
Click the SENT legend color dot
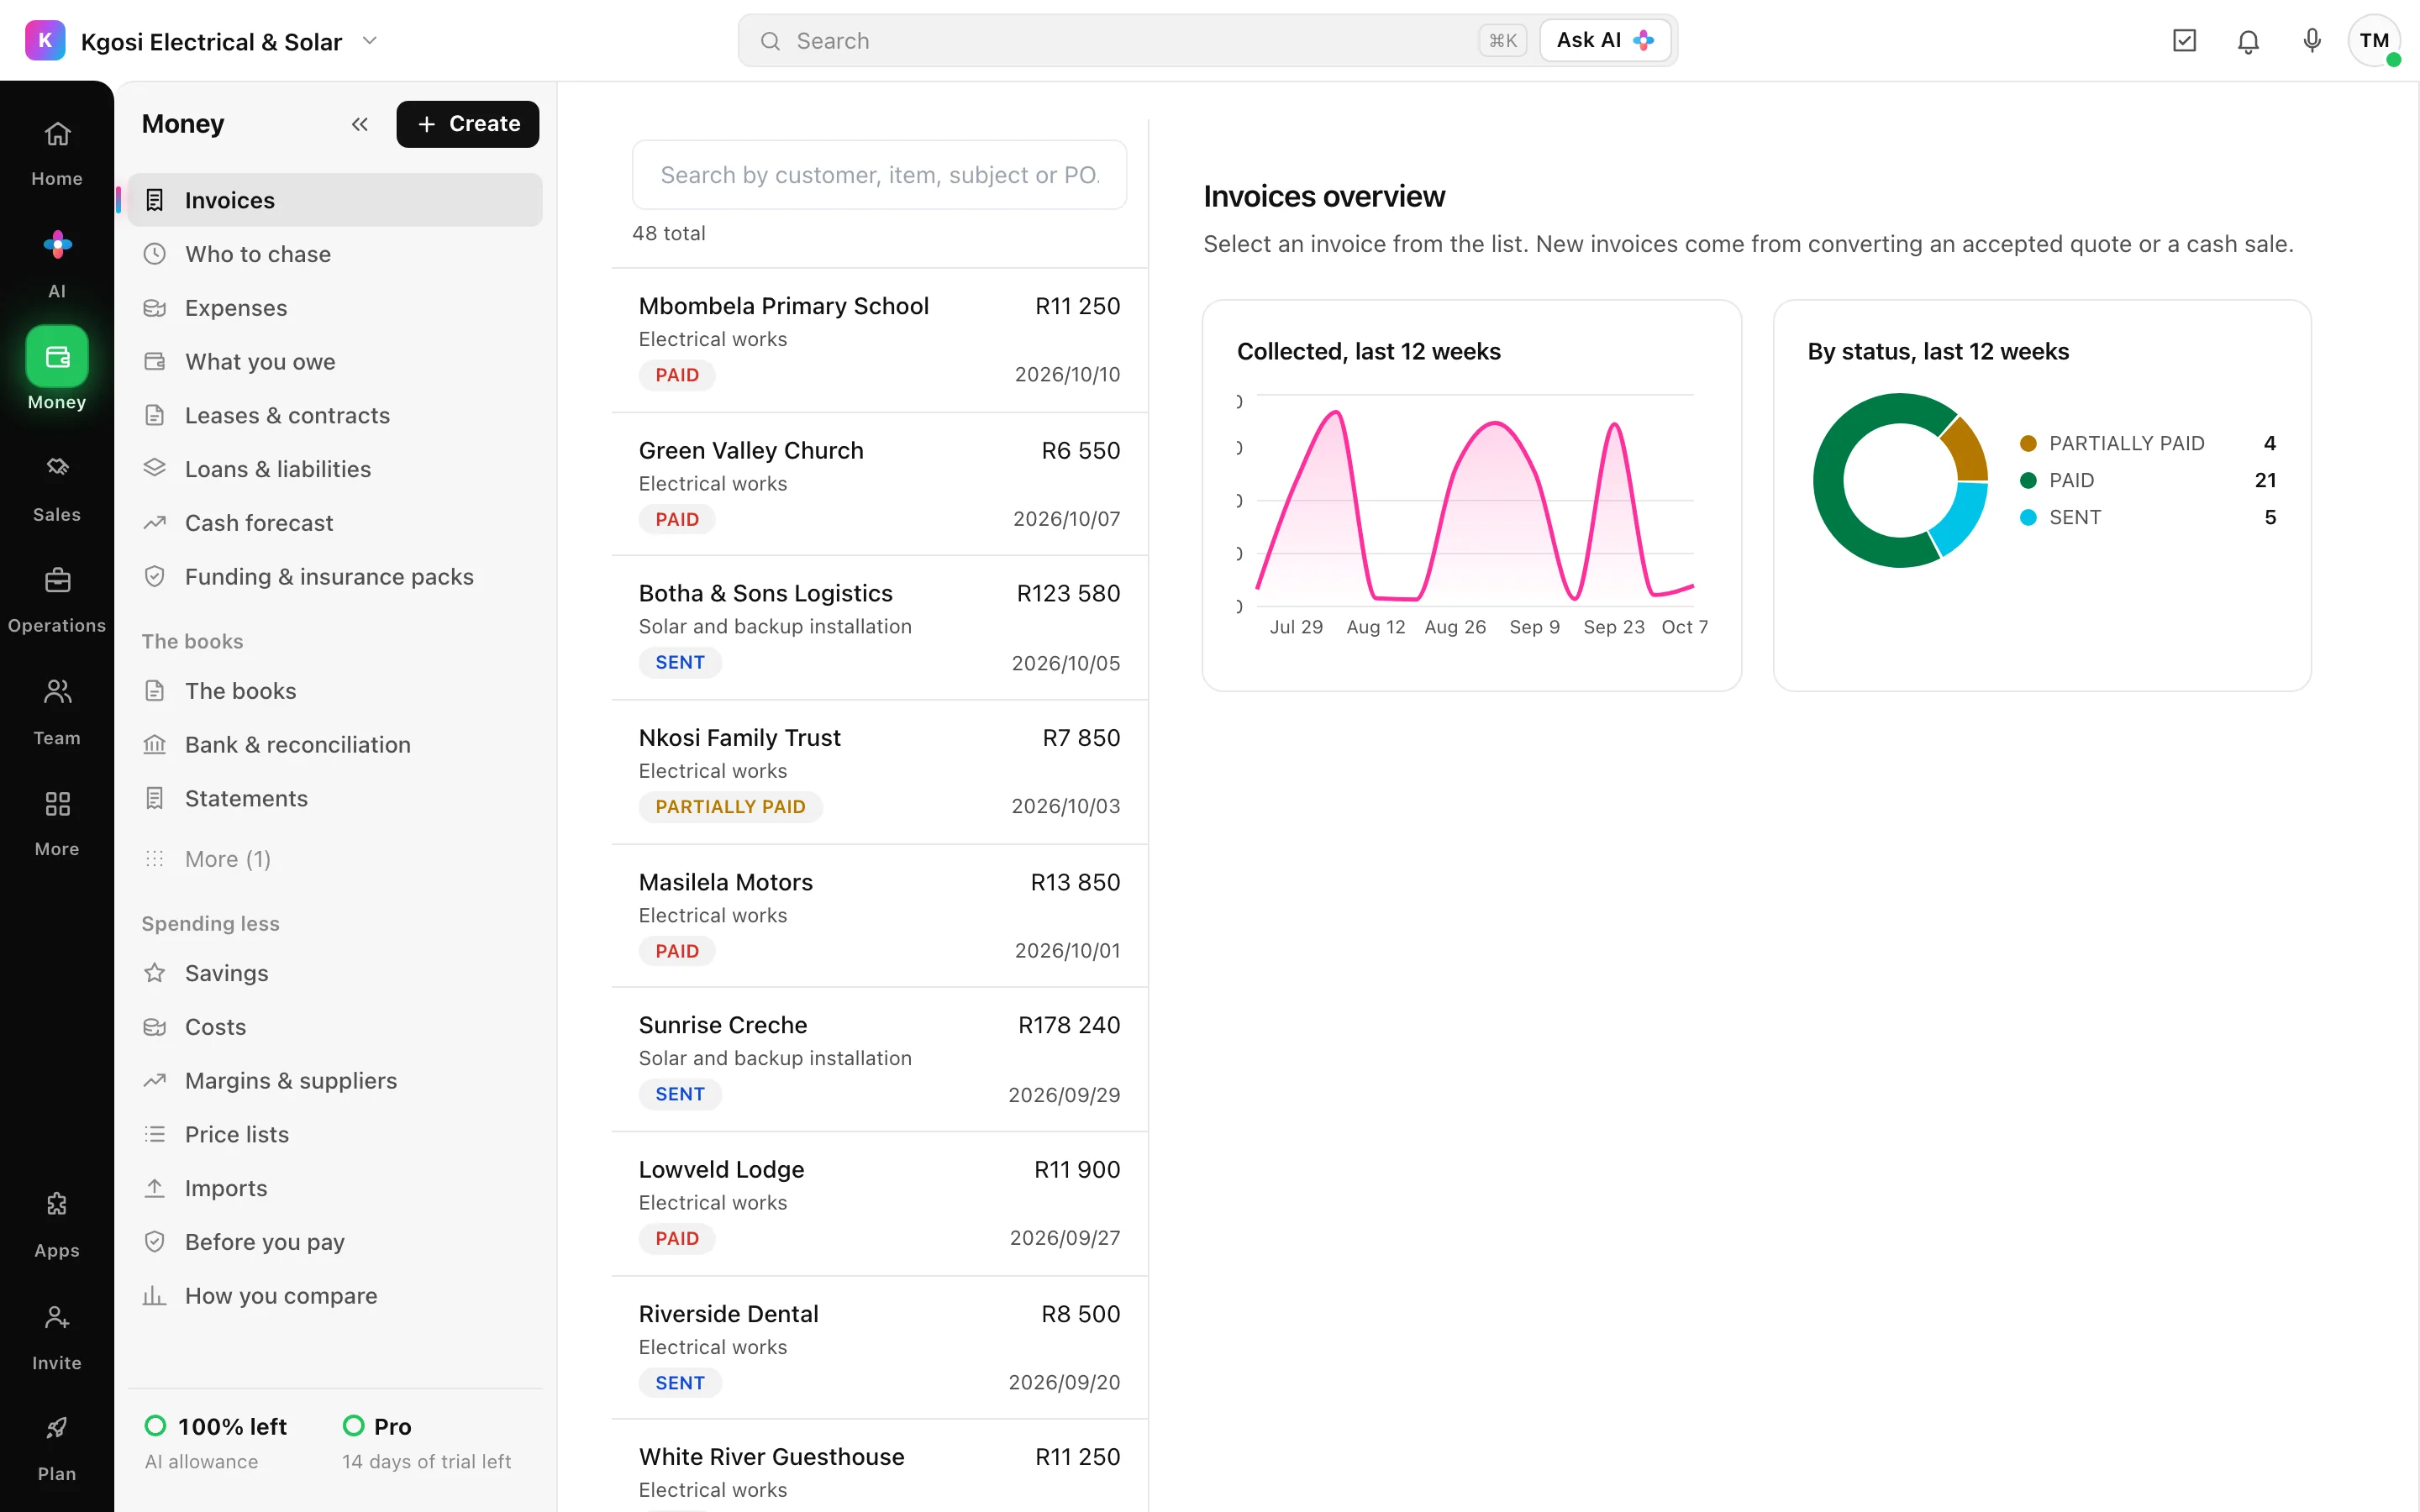pos(2028,517)
